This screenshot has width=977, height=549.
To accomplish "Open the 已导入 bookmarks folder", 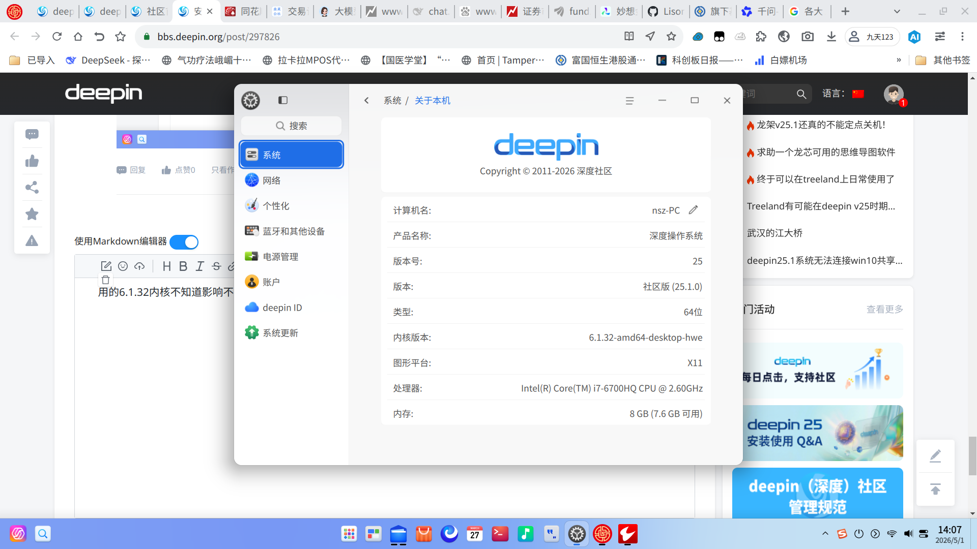I will click(x=32, y=60).
